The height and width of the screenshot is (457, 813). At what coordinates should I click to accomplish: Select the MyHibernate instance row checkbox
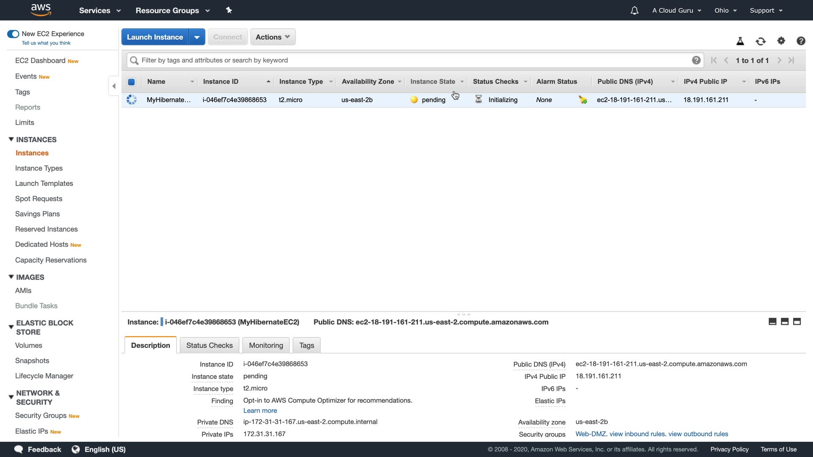[132, 100]
